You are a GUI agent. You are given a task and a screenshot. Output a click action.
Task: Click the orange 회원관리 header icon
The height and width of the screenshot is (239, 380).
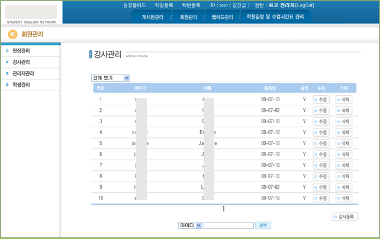[12, 34]
